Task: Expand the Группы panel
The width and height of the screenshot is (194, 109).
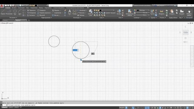Action: (154, 18)
